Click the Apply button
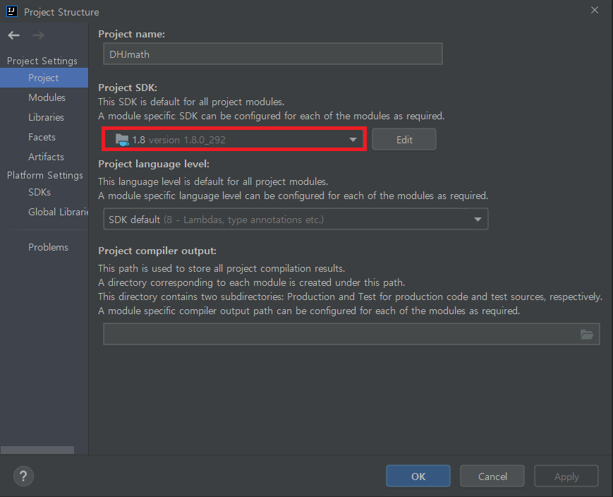 pos(566,477)
